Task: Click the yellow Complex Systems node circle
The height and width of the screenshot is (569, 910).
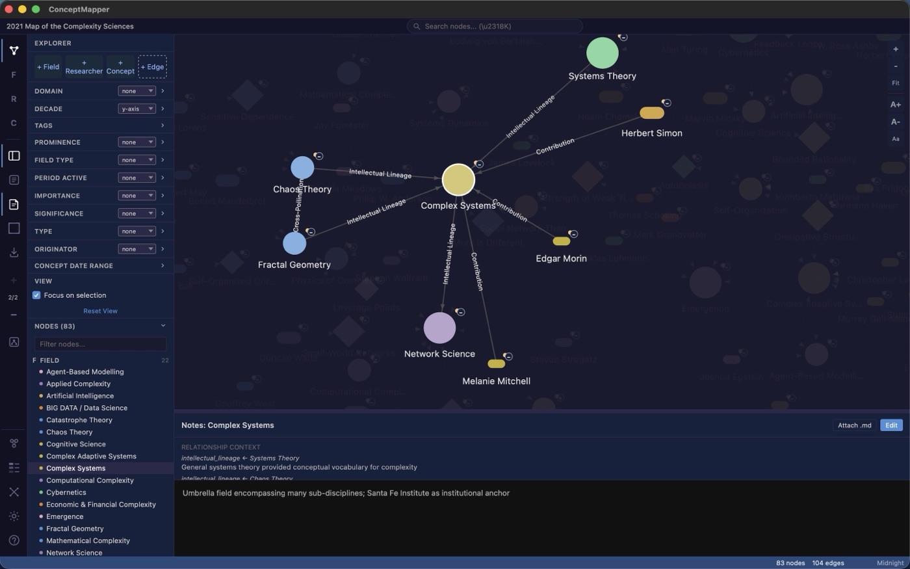Action: pos(458,180)
